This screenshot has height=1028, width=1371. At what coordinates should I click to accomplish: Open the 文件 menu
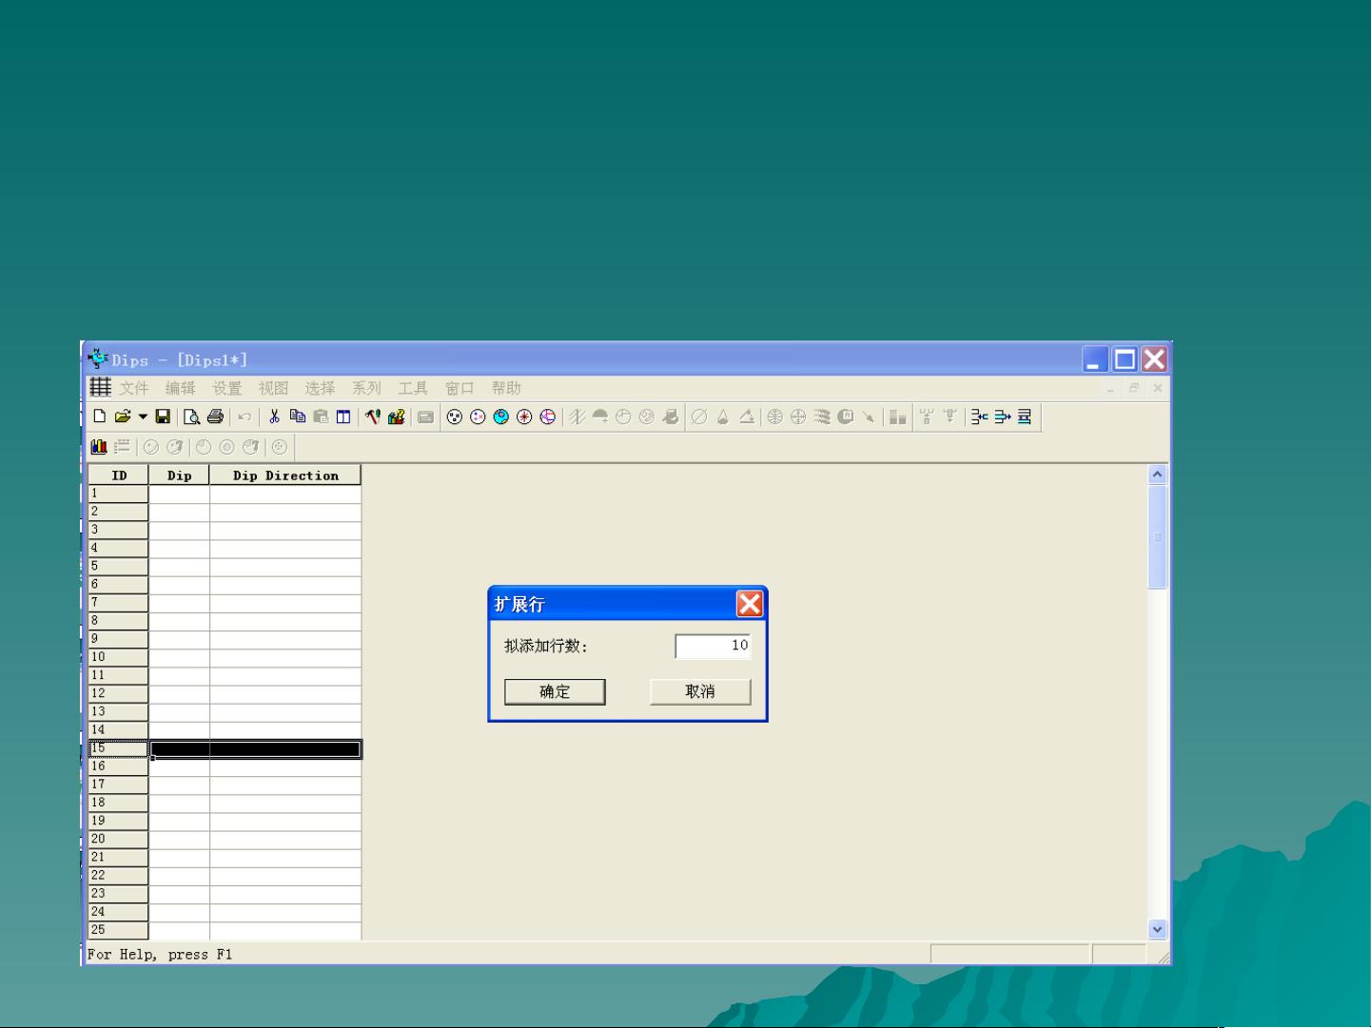point(133,388)
